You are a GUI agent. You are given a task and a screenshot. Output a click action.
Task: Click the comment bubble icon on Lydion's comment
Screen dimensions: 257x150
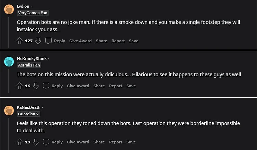48,41
